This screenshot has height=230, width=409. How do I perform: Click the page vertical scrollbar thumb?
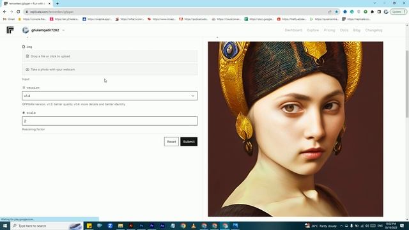coord(407,84)
